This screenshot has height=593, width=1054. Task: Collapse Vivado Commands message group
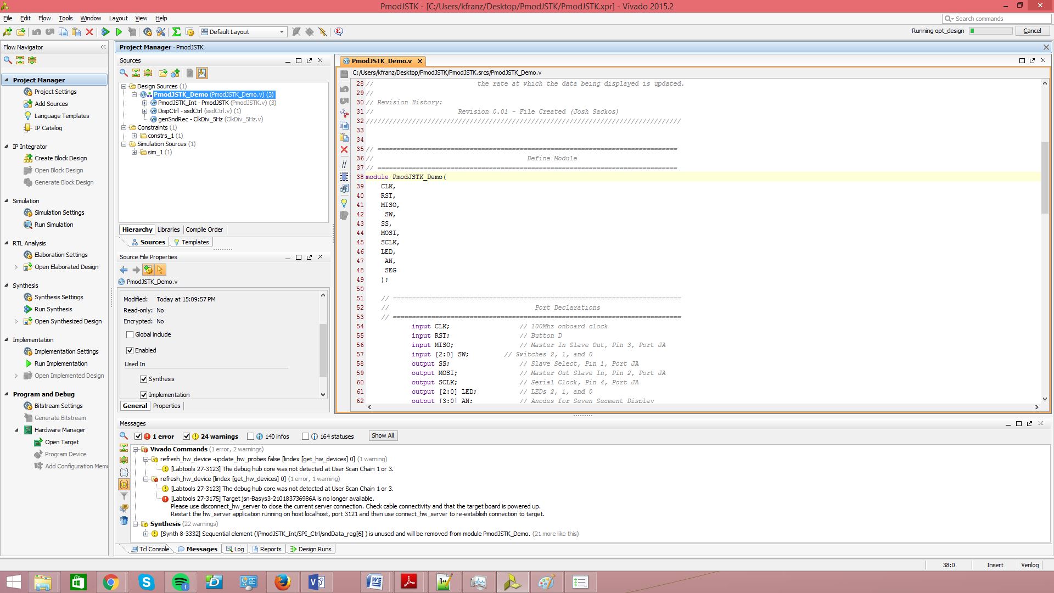pos(136,449)
